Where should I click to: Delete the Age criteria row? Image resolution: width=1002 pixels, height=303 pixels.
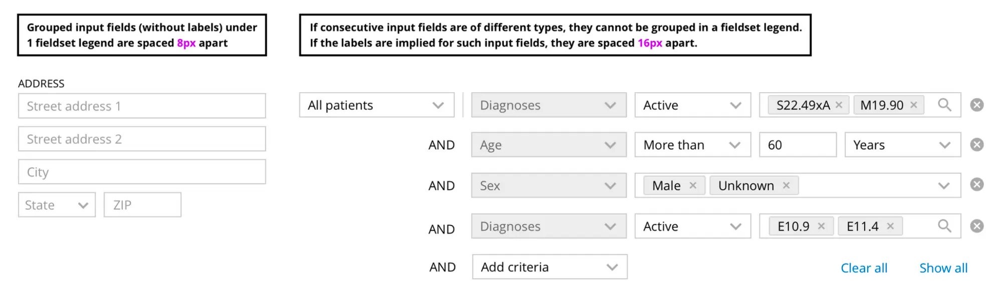click(x=976, y=145)
